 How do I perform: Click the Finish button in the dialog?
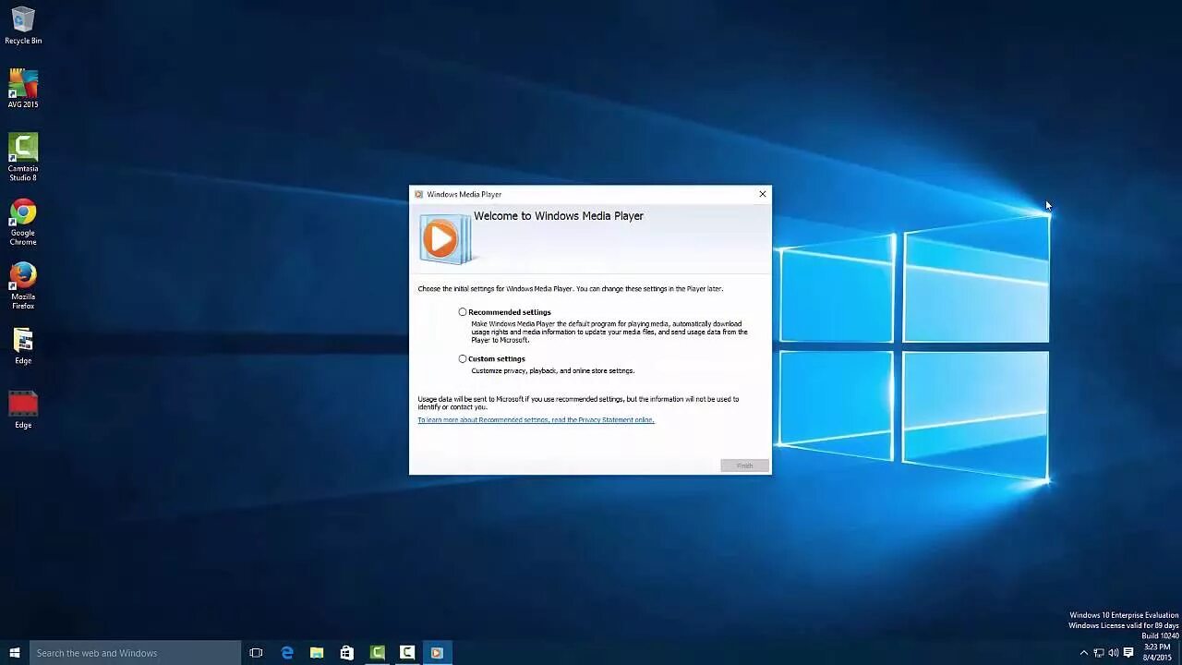point(744,465)
